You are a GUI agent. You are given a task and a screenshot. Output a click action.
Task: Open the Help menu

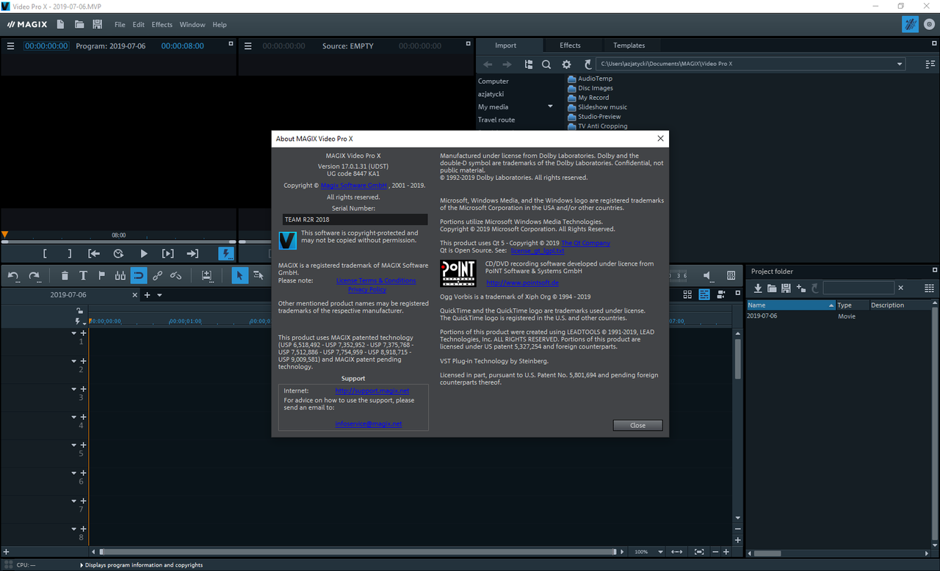tap(220, 25)
